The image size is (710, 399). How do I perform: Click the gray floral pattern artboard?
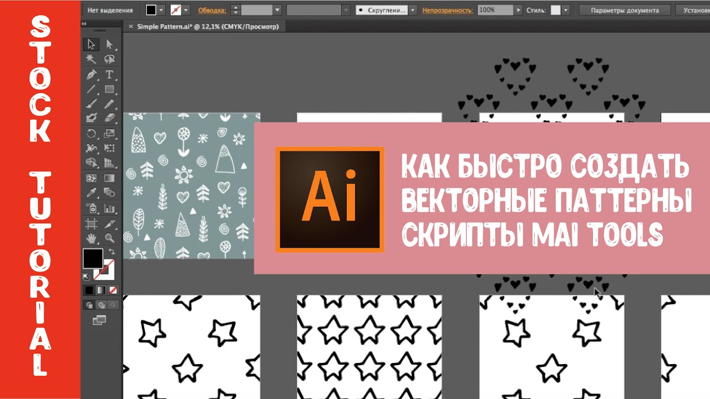(191, 186)
